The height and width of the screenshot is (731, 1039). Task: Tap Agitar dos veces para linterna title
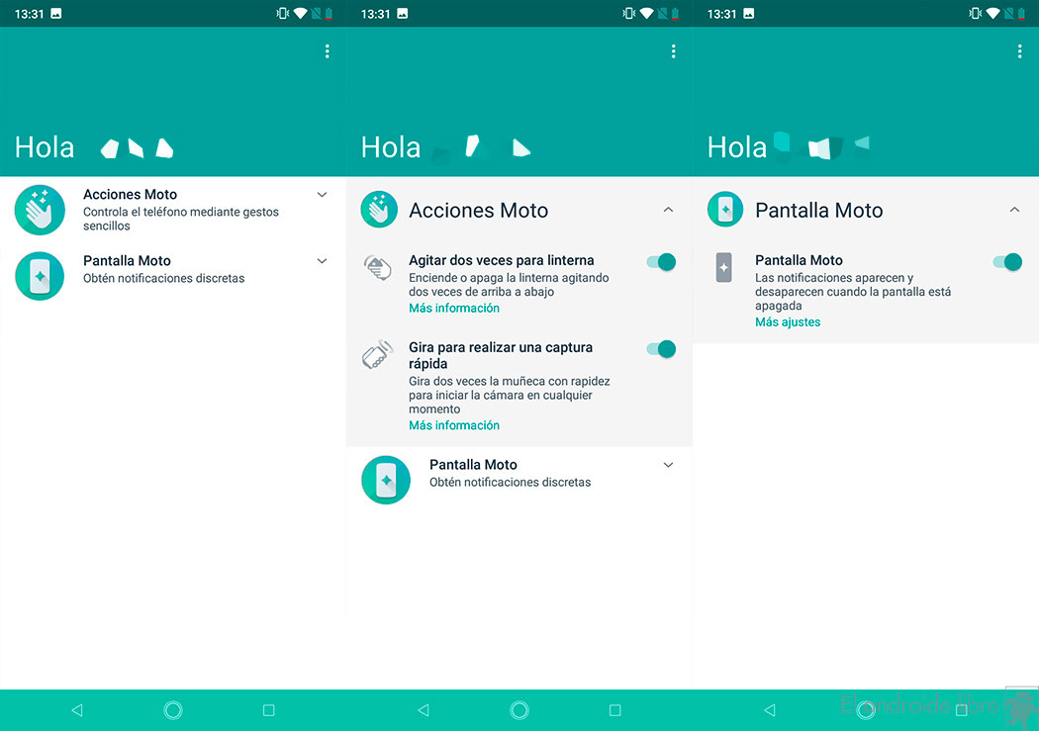pyautogui.click(x=501, y=260)
